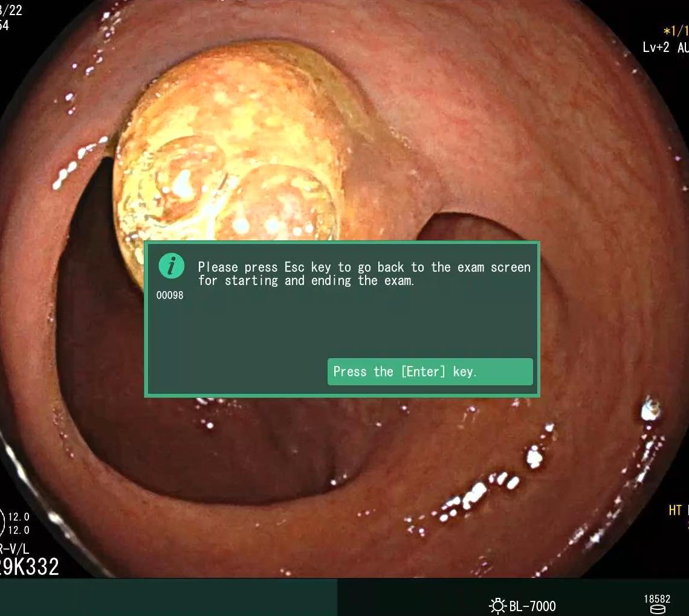The height and width of the screenshot is (616, 689).
Task: Click the BL-7000 light source icon
Action: click(x=497, y=606)
